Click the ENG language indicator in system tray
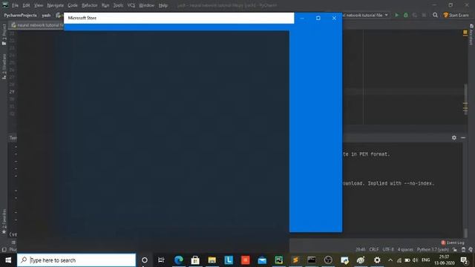 tap(425, 260)
